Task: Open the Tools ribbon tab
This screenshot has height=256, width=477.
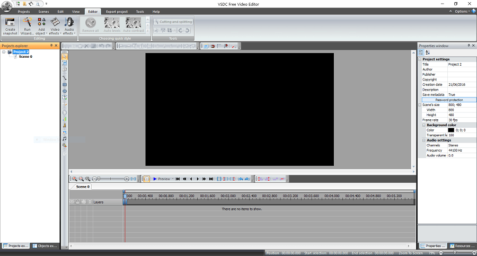Action: coord(140,12)
